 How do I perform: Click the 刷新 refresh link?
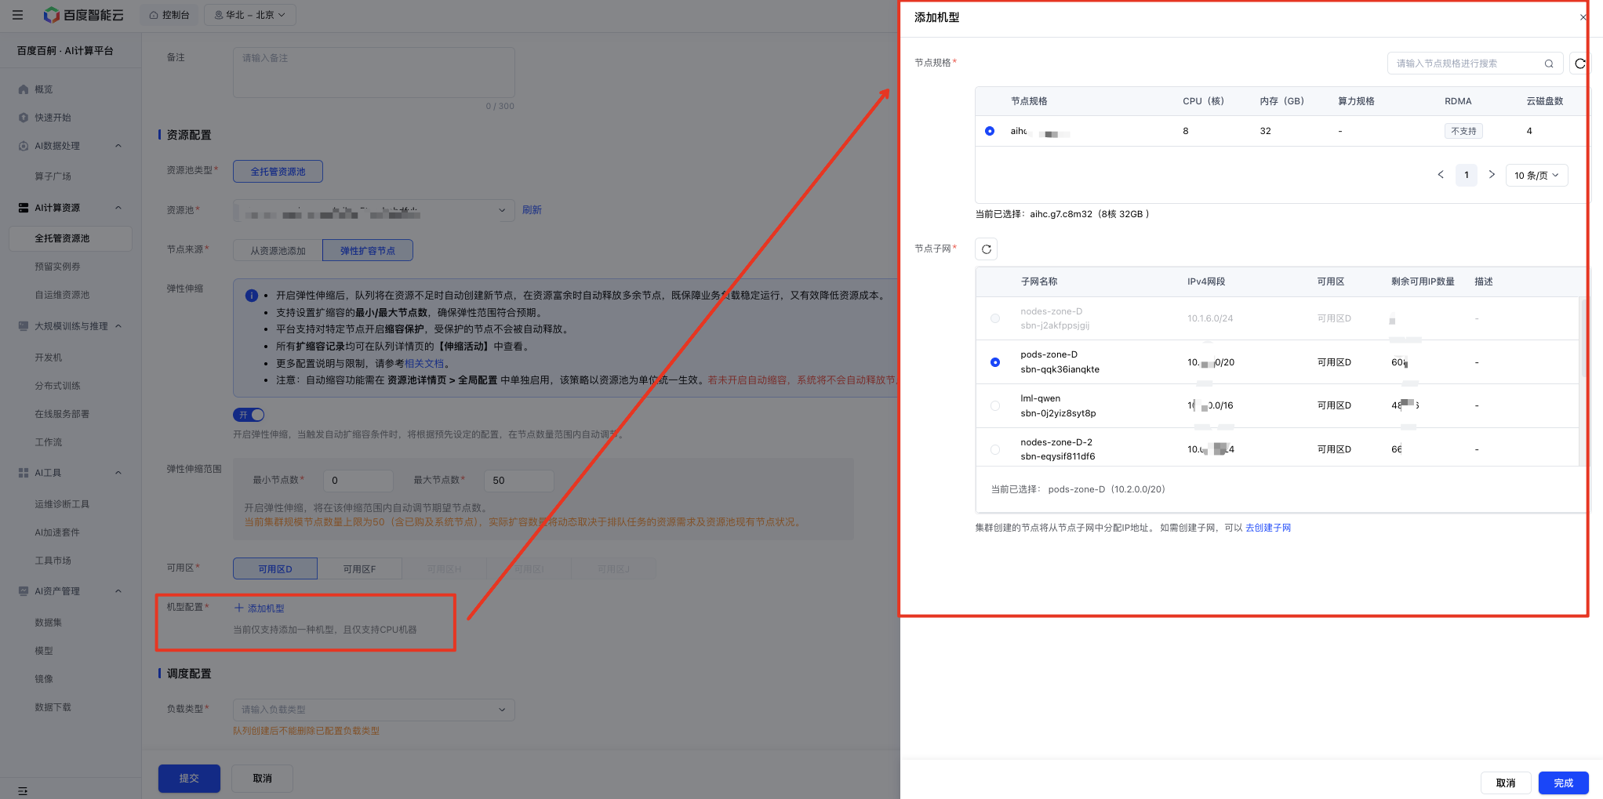(x=532, y=210)
